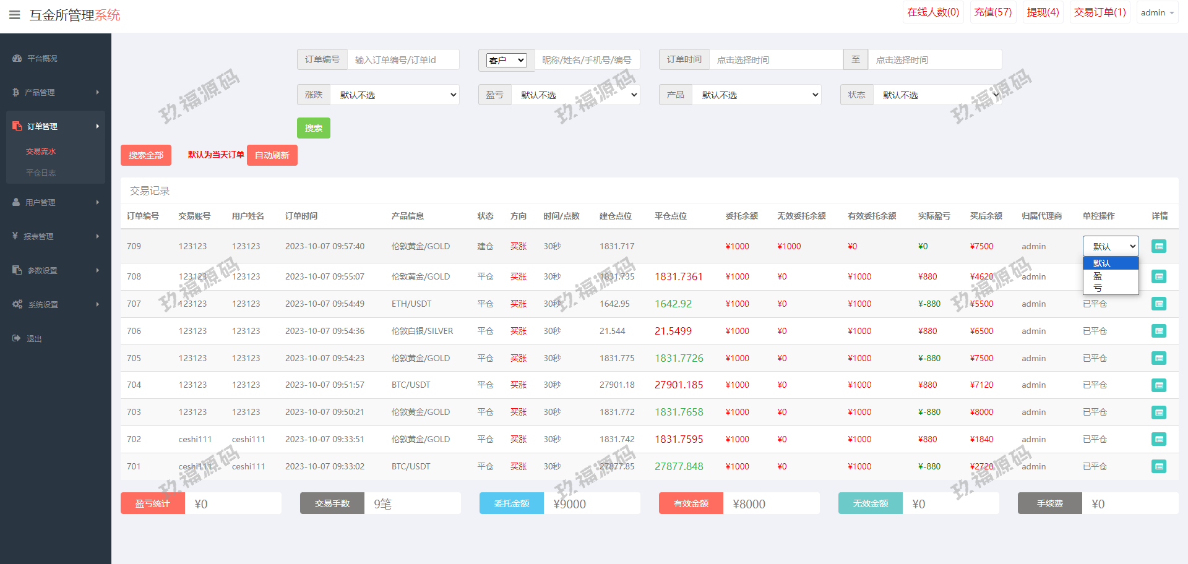Screen dimensions: 1188x564
Task: Toggle the 自动刷新 auto-refresh button
Action: [272, 155]
